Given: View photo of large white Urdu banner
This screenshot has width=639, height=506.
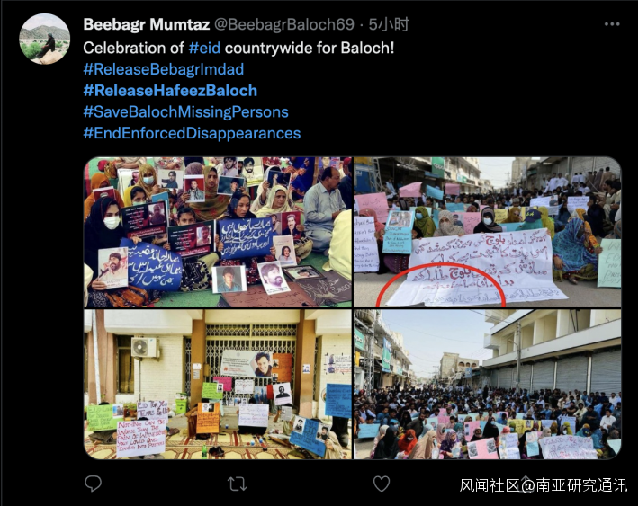Looking at the screenshot, I should [488, 232].
